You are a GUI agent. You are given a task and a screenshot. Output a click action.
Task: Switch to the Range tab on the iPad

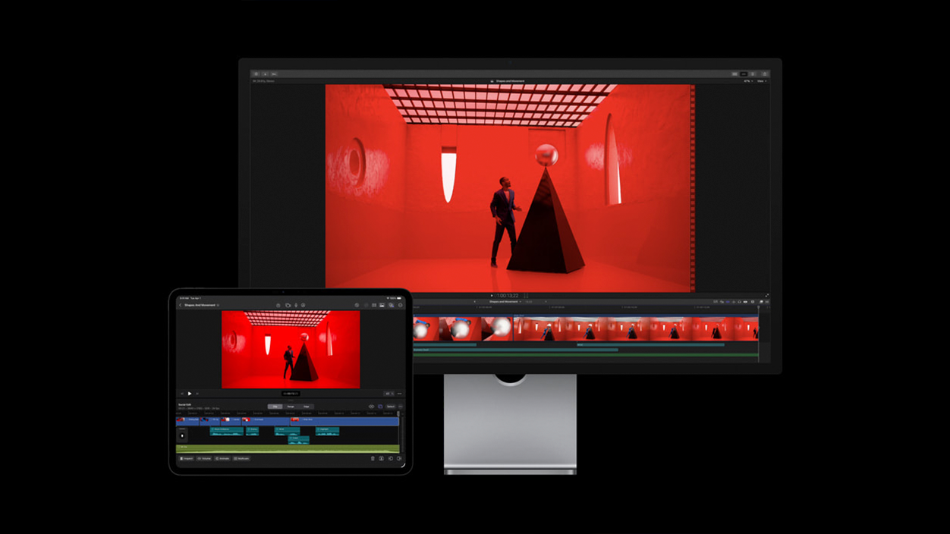[x=292, y=406]
